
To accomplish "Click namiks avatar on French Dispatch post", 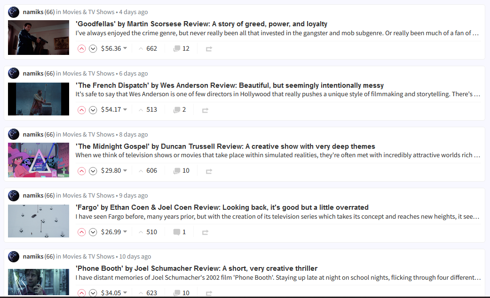I will point(14,73).
